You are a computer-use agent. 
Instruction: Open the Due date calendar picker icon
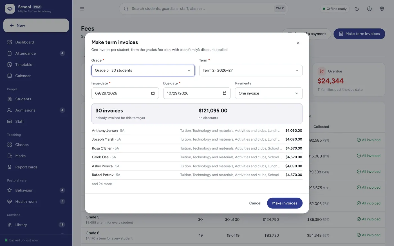[225, 93]
